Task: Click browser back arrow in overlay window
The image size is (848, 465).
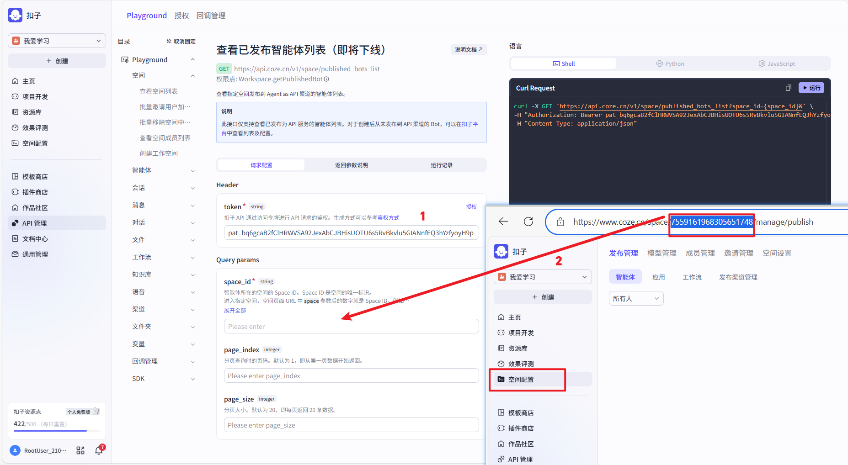Action: 503,222
